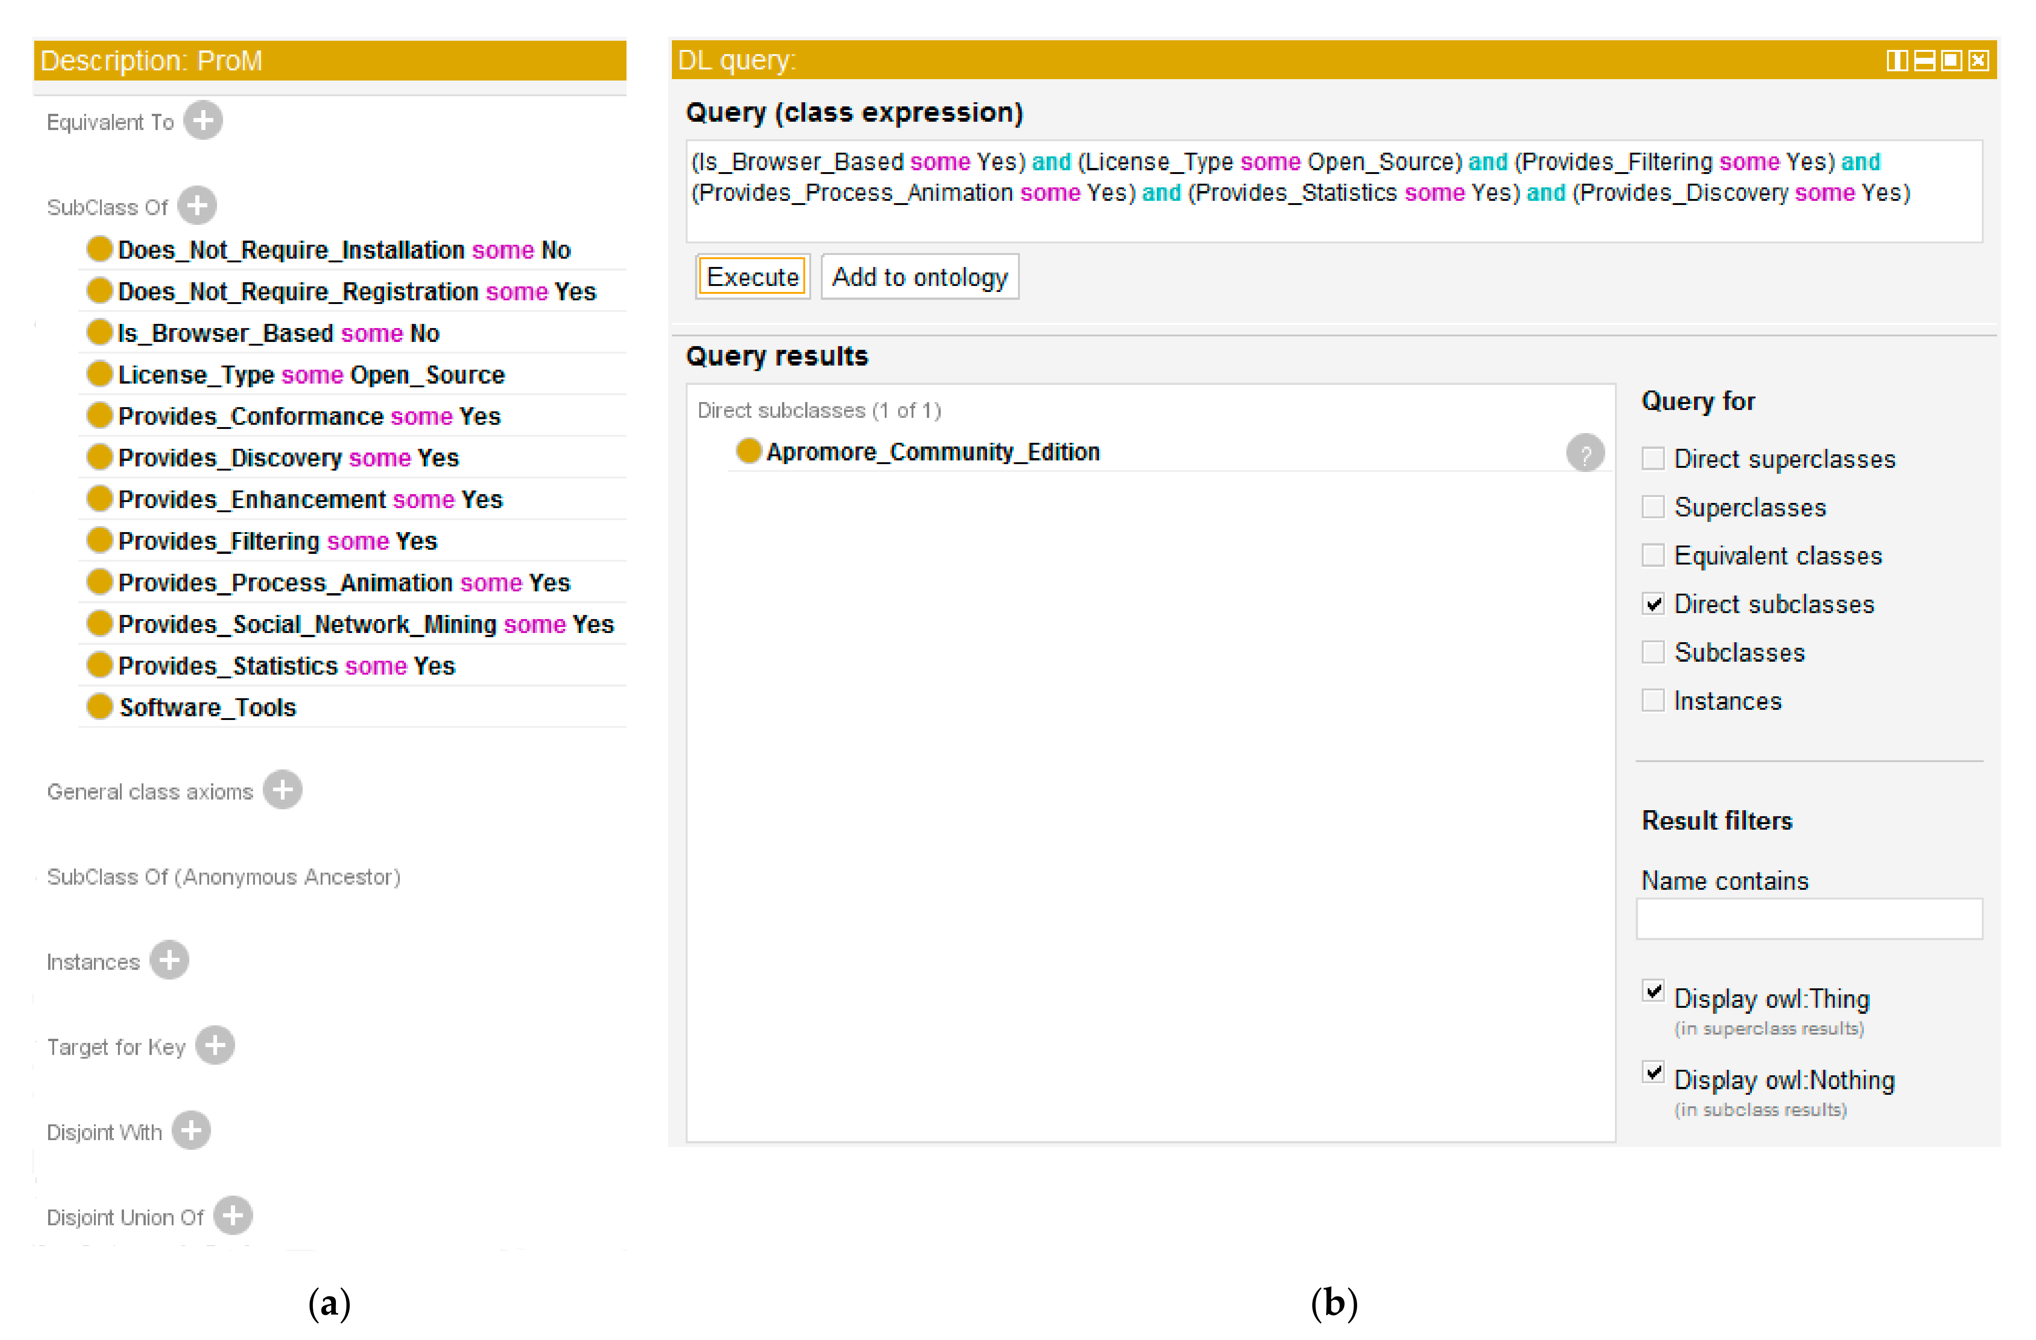Enable the Instances query checkbox

point(1653,701)
